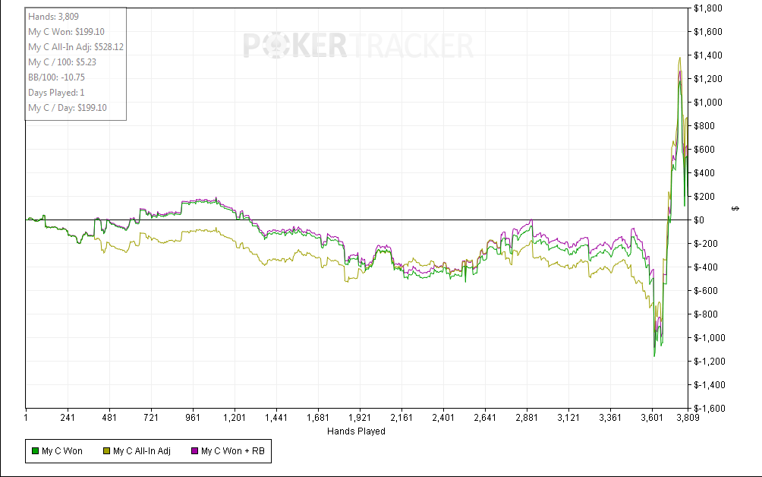Screen dimensions: 762x477
Task: Click the $1,000 y-axis label
Action: point(708,103)
